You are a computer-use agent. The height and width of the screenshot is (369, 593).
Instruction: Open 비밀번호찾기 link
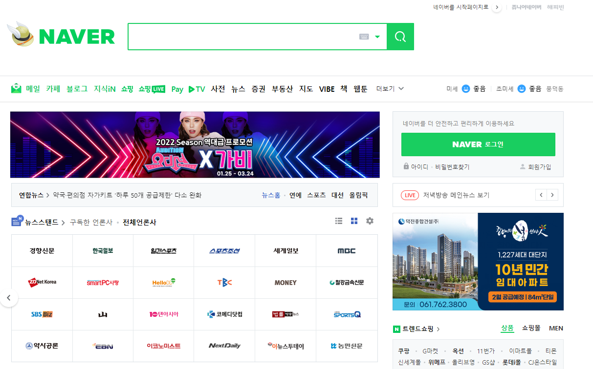[x=452, y=167]
